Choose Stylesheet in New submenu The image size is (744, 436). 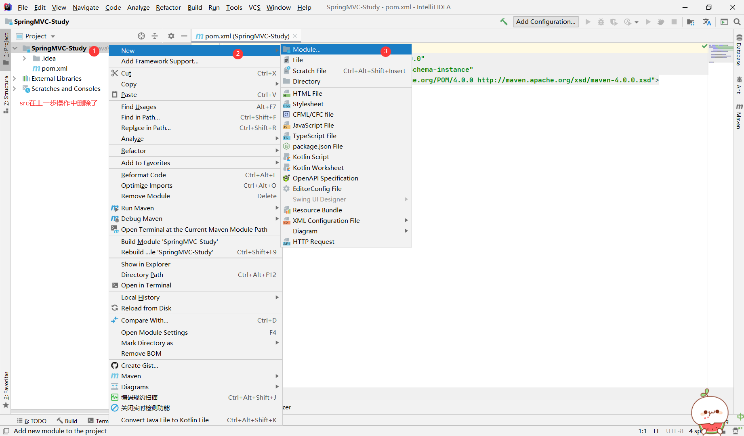tap(346, 104)
